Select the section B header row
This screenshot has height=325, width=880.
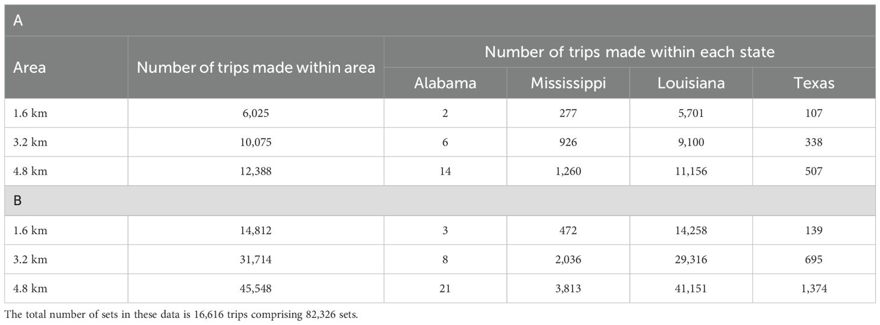pos(440,201)
